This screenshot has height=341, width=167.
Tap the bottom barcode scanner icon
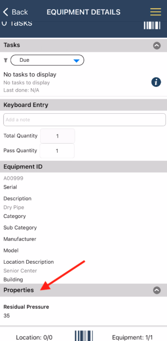84,336
